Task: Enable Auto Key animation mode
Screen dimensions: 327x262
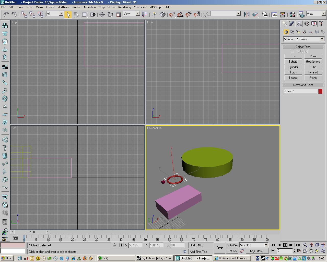Action: (232, 245)
